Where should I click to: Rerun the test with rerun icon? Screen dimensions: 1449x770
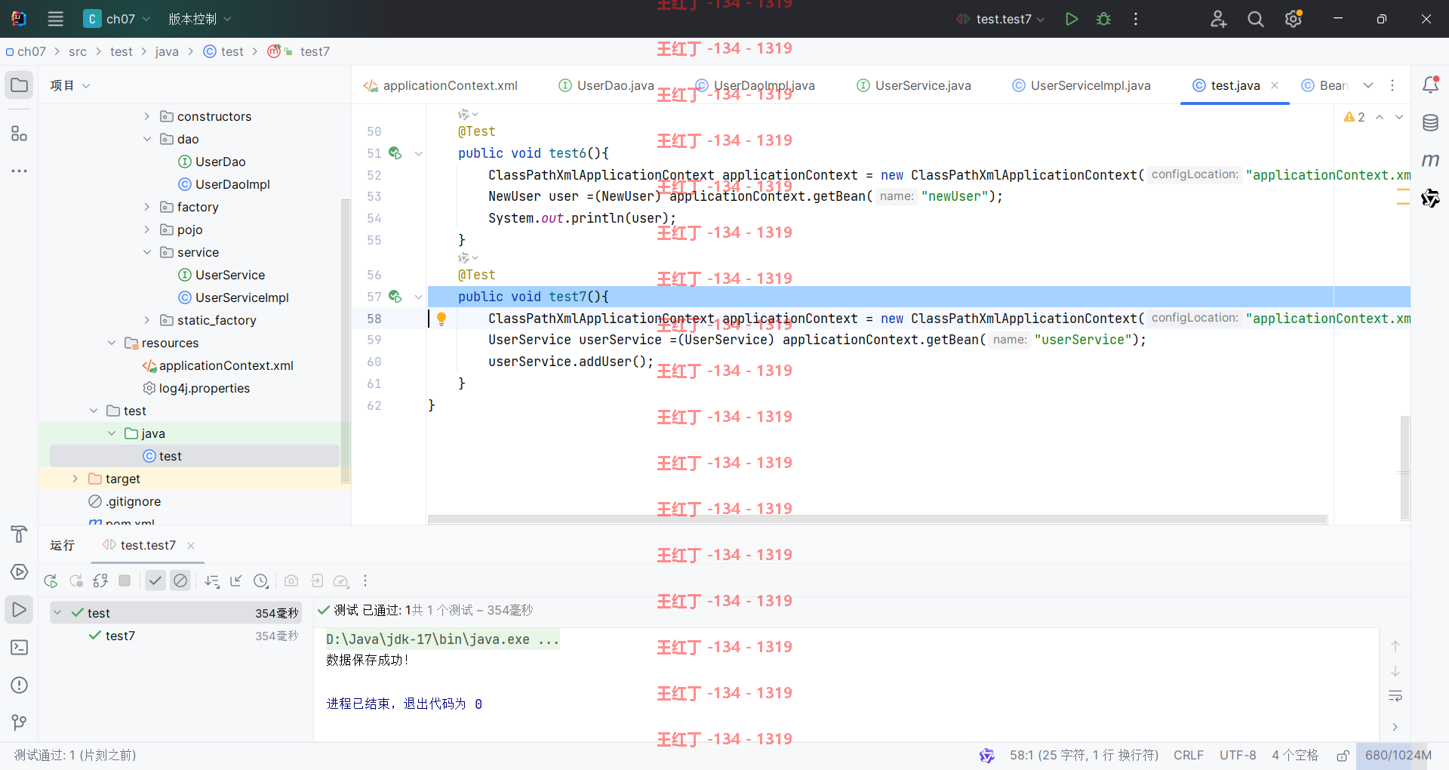pos(51,581)
